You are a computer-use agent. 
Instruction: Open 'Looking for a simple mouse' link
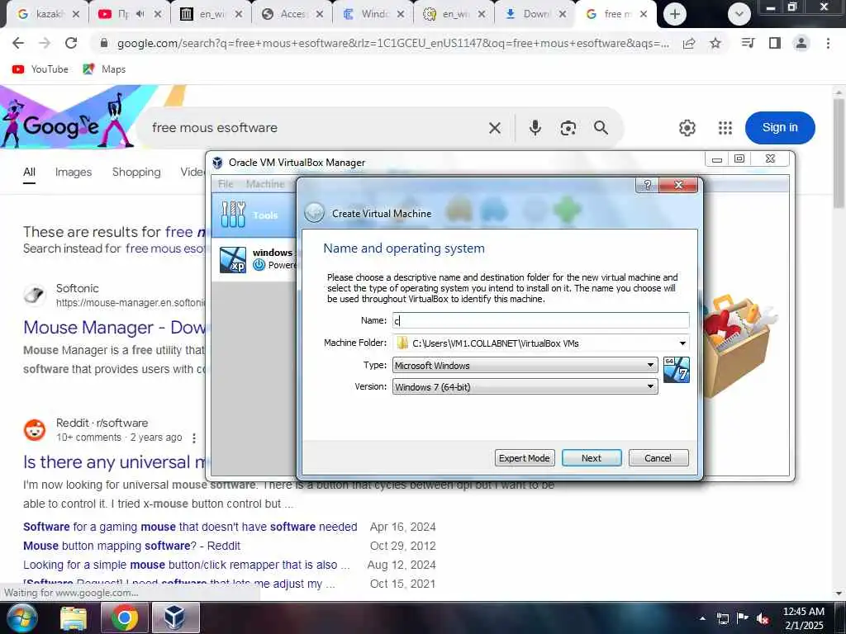click(187, 565)
